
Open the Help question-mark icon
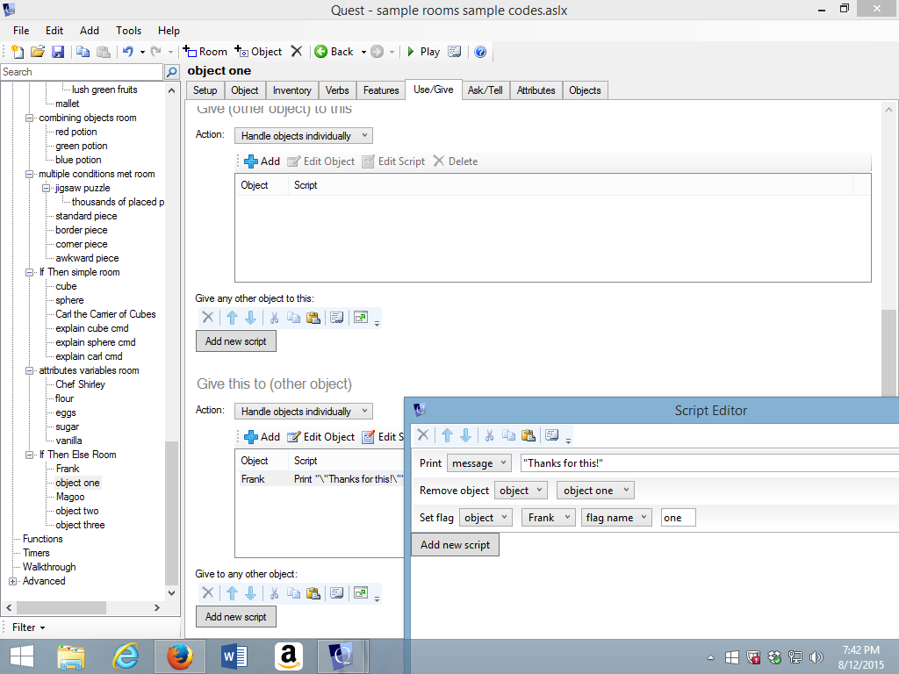tap(480, 52)
